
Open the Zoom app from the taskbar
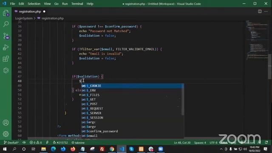(161, 149)
